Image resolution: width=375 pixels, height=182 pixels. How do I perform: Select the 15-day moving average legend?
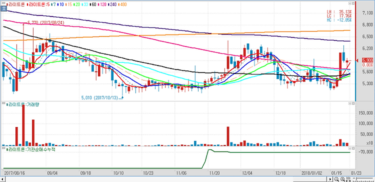[x=68, y=4]
